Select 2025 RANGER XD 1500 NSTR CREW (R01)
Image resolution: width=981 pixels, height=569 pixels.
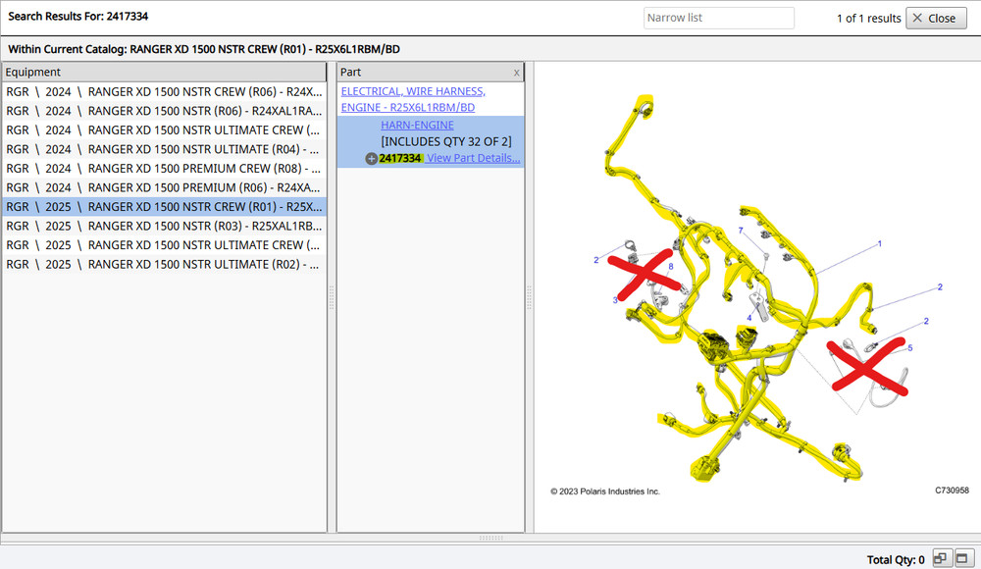164,207
